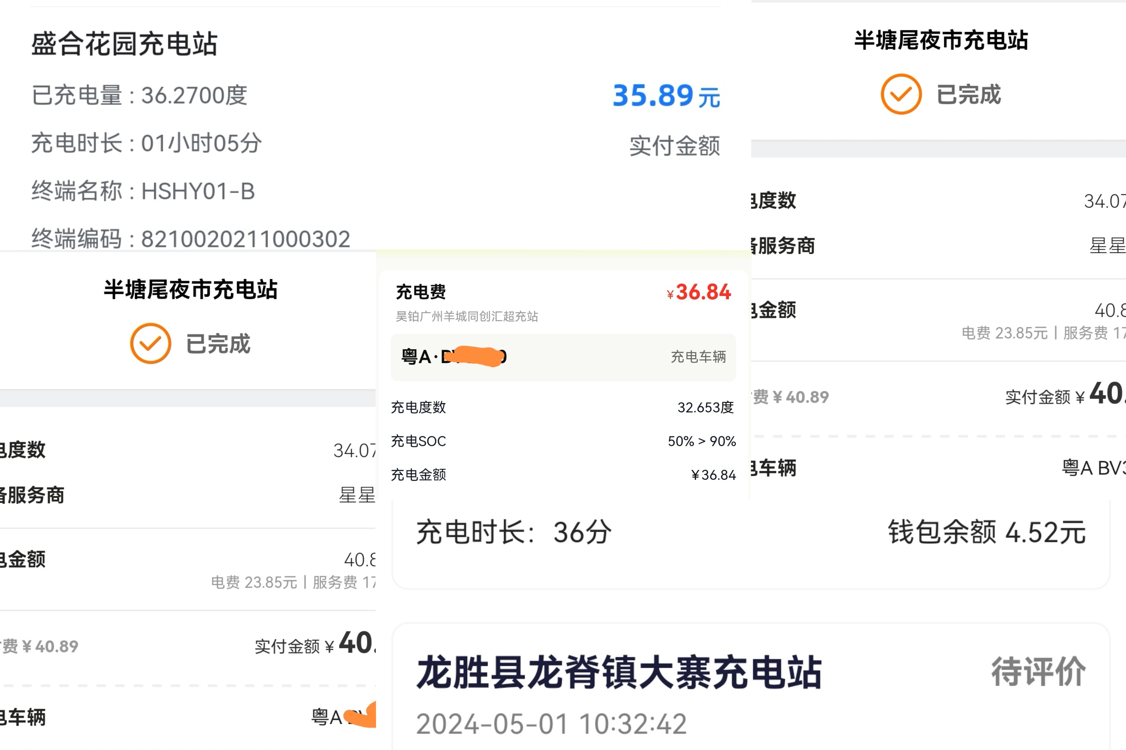Click the red ¥36.84 charging fee

(699, 292)
